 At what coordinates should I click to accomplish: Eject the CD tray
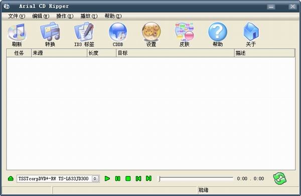pyautogui.click(x=11, y=178)
